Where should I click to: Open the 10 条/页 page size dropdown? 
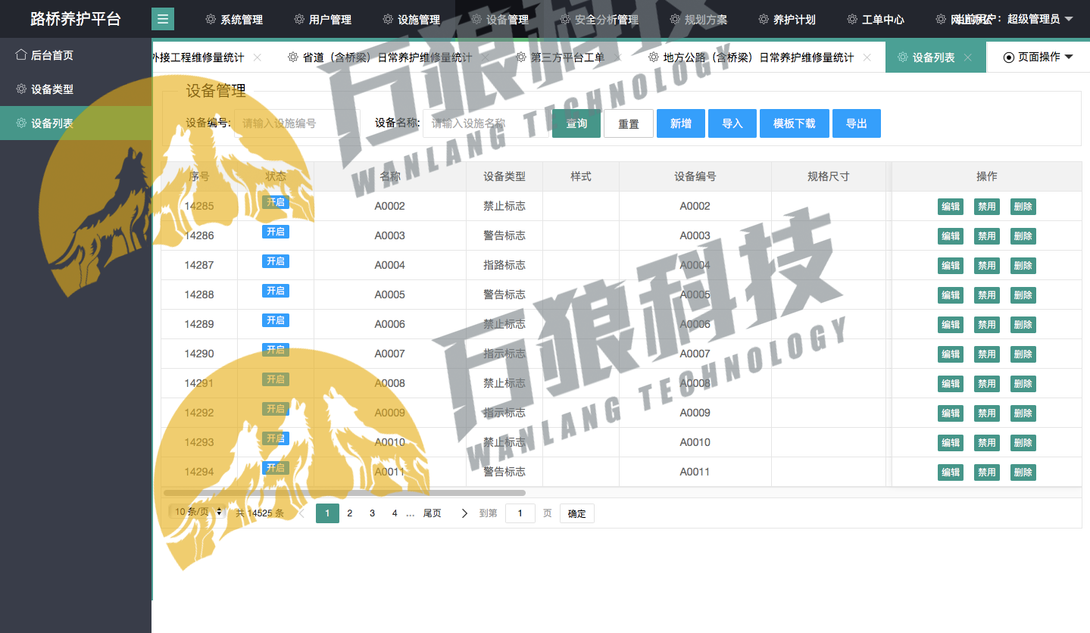[198, 512]
